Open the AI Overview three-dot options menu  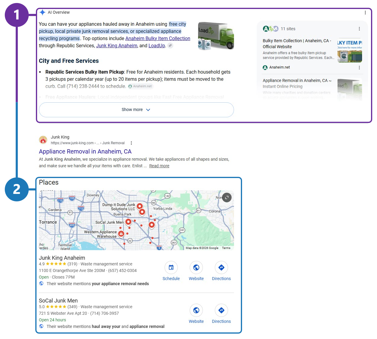[x=365, y=13]
